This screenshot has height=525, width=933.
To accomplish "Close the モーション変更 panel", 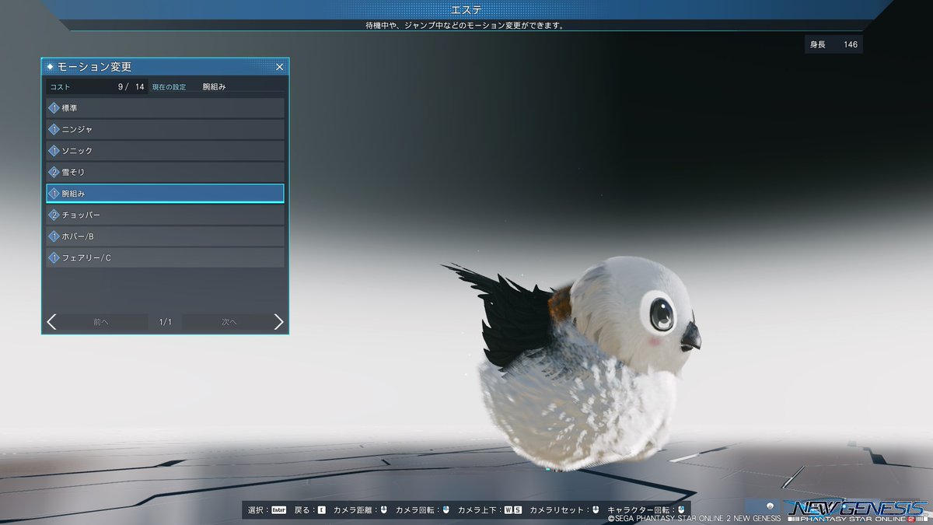I will click(280, 67).
